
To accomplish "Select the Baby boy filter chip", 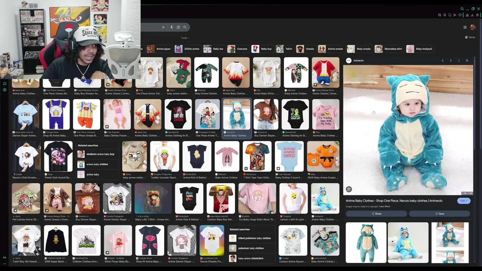I will click(x=262, y=49).
